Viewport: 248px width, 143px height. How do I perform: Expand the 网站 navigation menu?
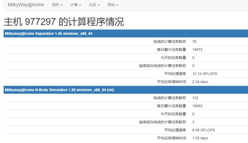point(113,5)
